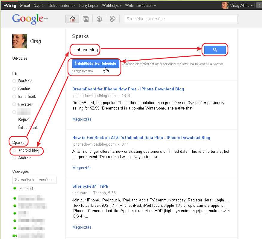Select the Követés circle radio button
This screenshot has height=239, width=262.
click(14, 104)
